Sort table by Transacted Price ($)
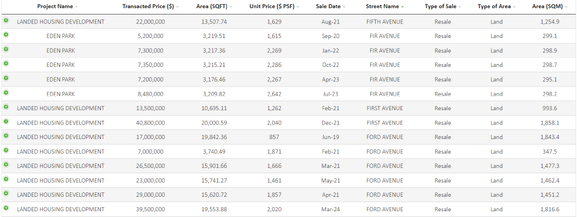This screenshot has height=217, width=577. pyautogui.click(x=149, y=7)
